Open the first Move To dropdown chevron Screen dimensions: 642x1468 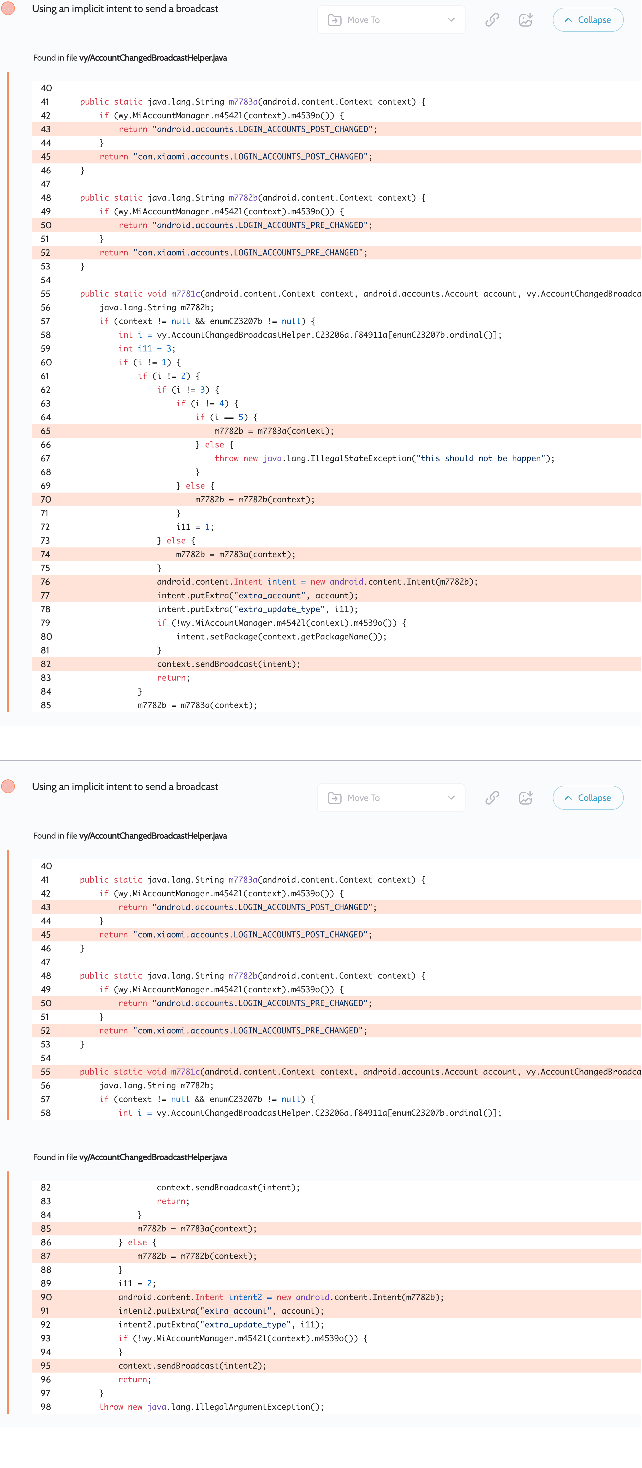(x=451, y=20)
